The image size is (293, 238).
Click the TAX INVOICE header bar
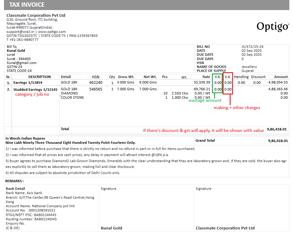[146, 5]
